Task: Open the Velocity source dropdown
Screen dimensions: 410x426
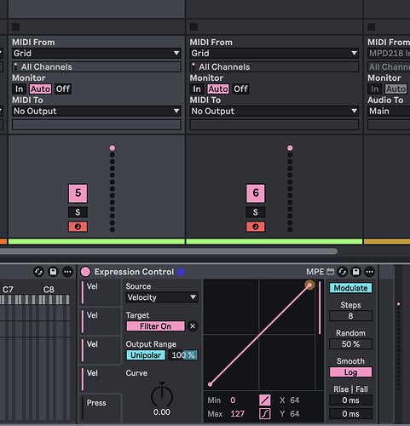Action: [x=162, y=297]
